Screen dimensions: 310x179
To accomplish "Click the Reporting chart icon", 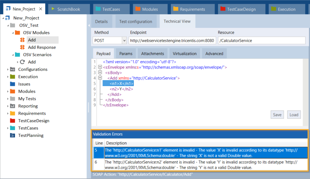I will coord(13,106).
